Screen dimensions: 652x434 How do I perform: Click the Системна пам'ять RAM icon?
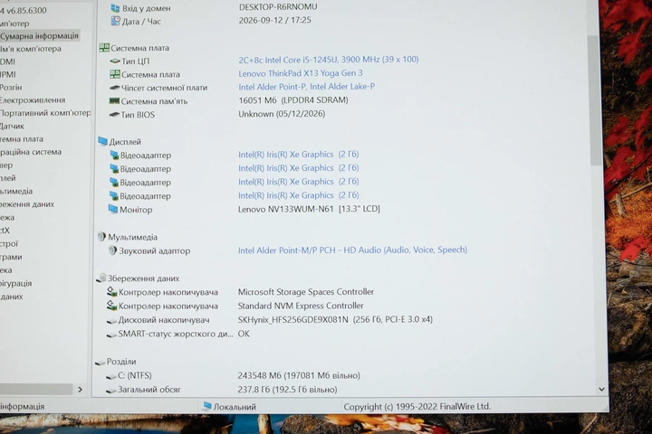(114, 101)
